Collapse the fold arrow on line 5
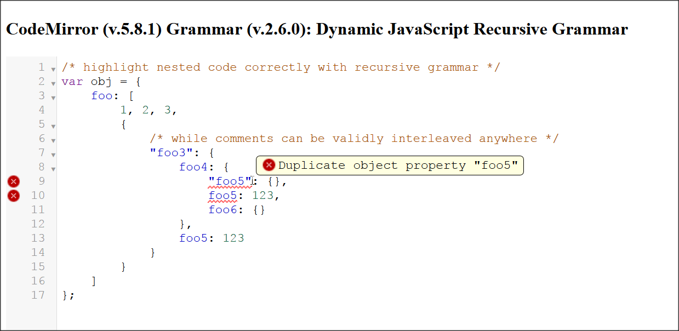 click(x=53, y=127)
